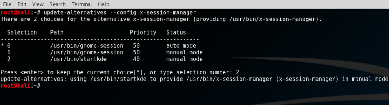389x105 pixels.
Task: Click the asterisk marking selection 0
Action: [x=2, y=45]
